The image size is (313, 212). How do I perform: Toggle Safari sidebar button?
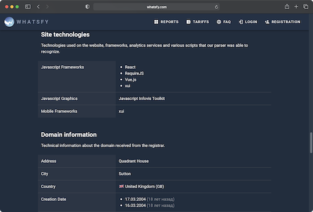coord(28,7)
